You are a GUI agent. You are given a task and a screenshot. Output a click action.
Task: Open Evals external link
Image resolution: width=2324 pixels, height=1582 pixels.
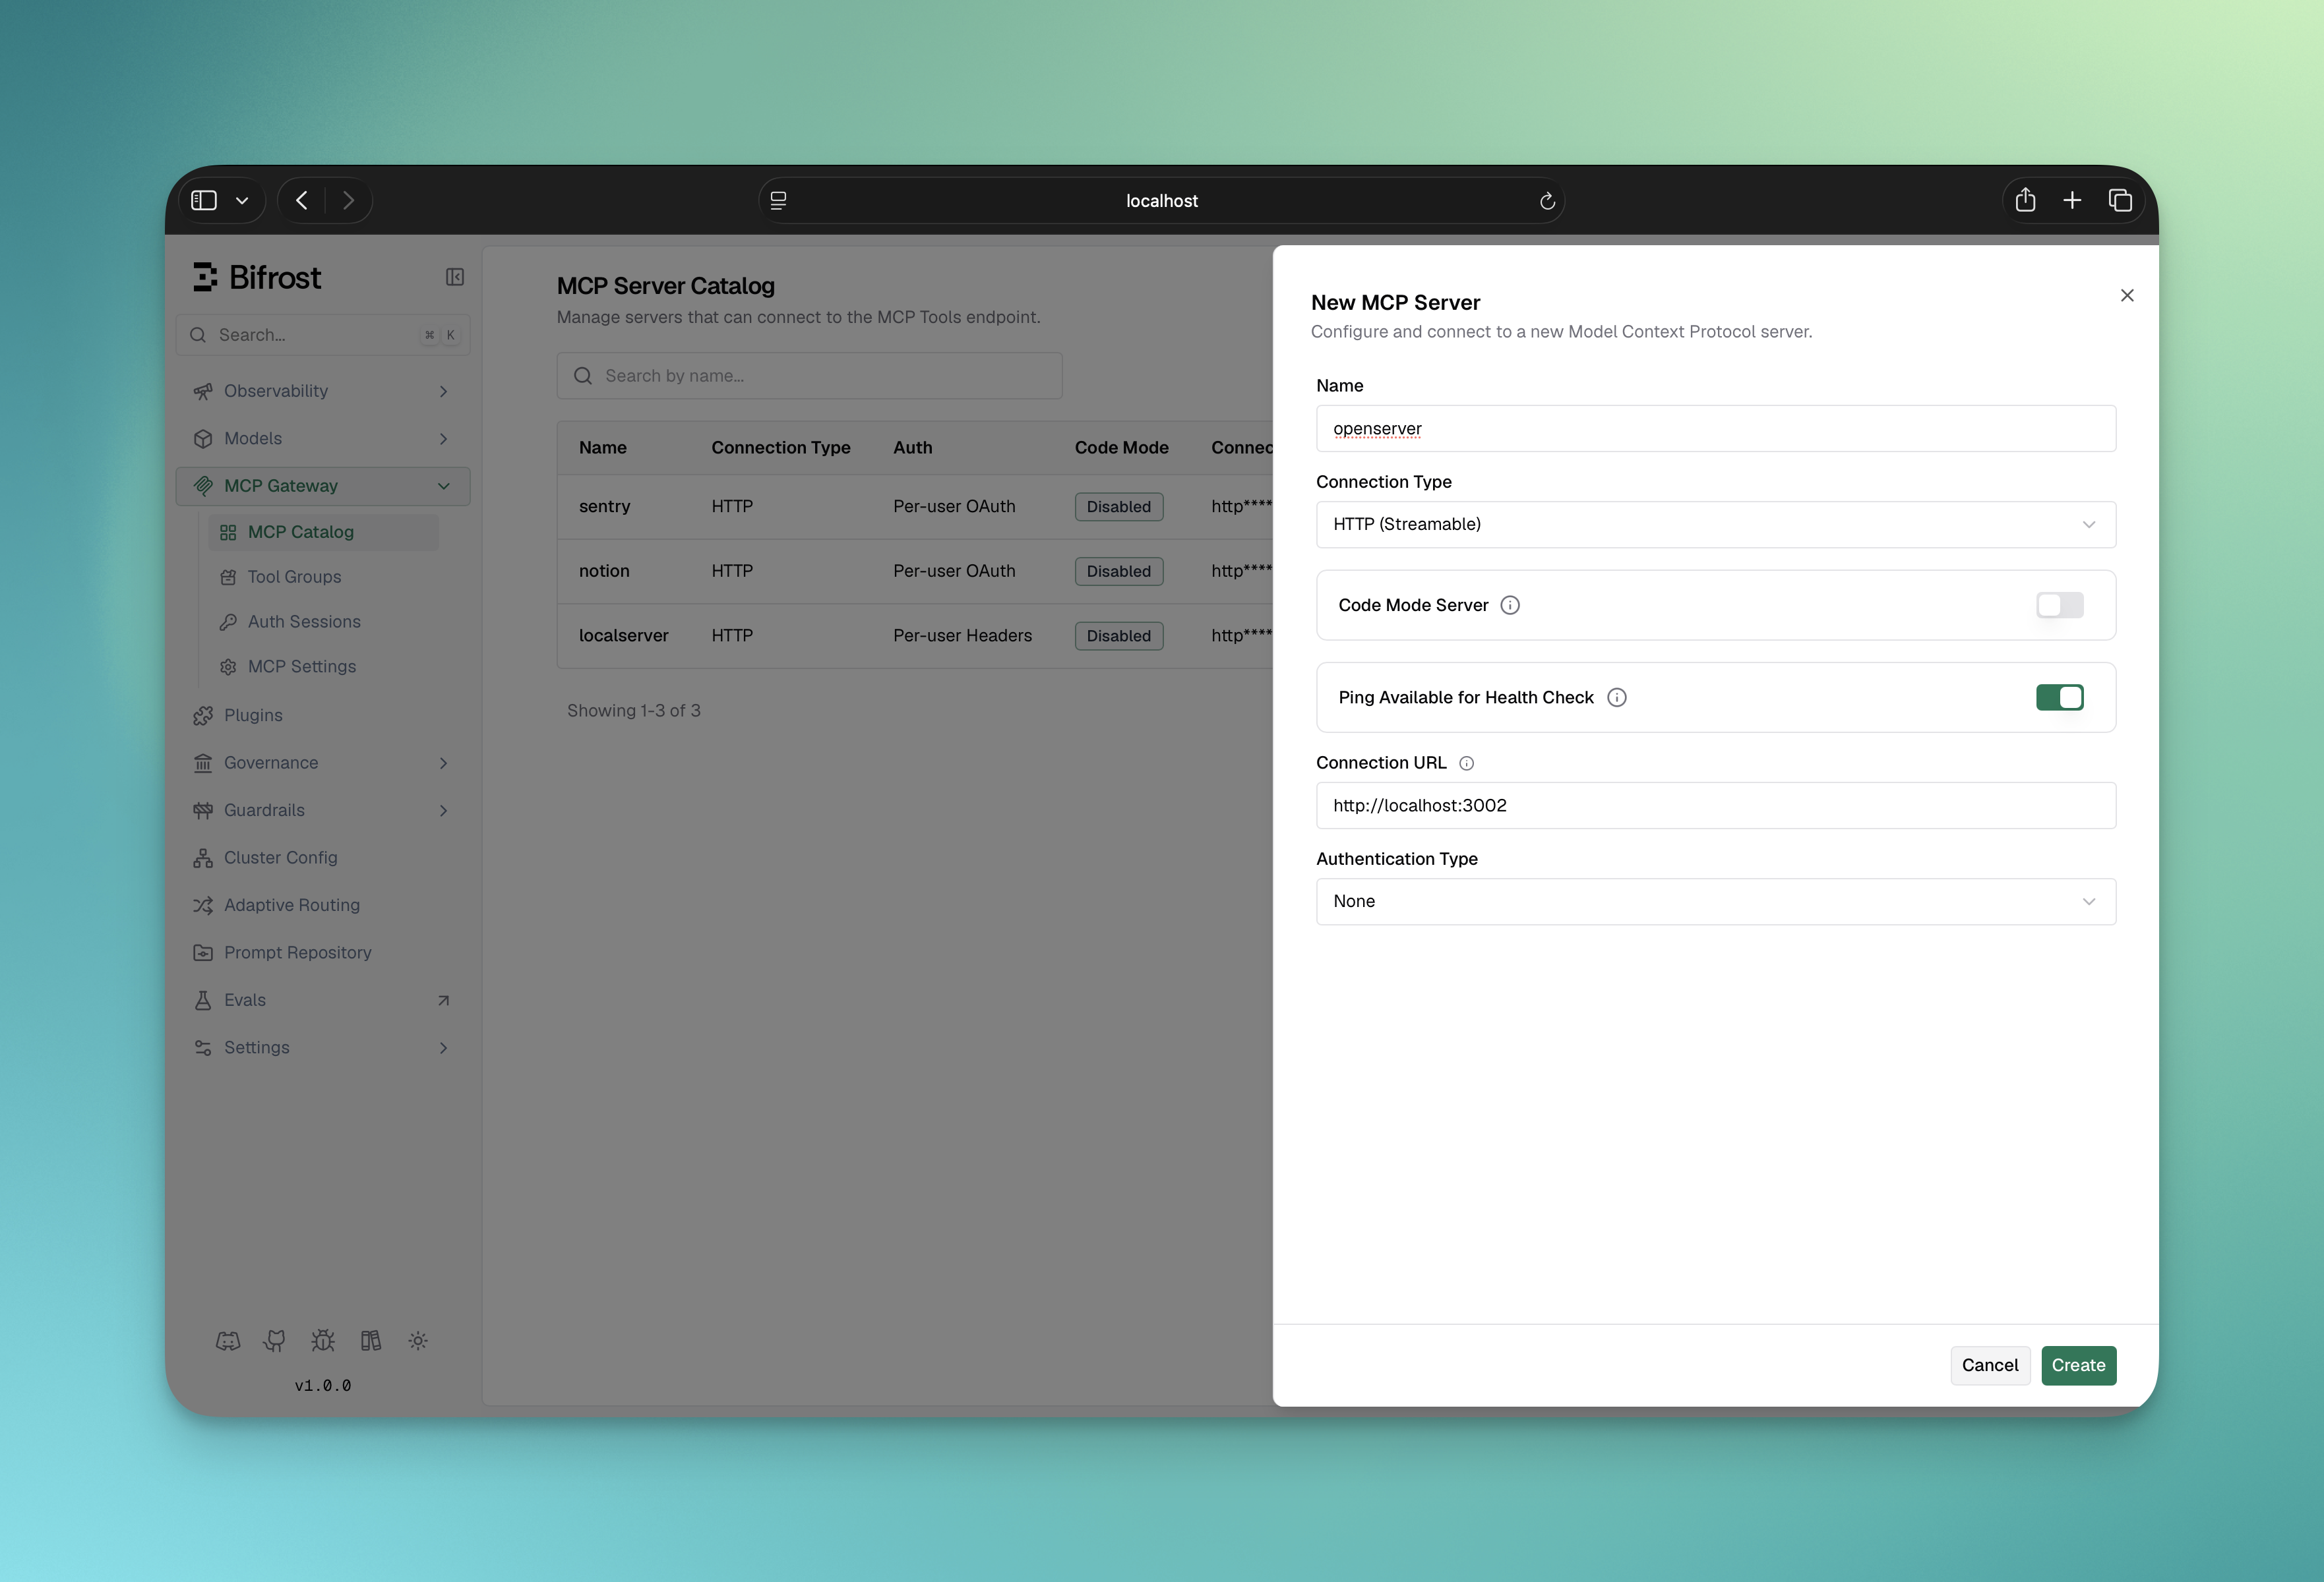coord(322,1001)
